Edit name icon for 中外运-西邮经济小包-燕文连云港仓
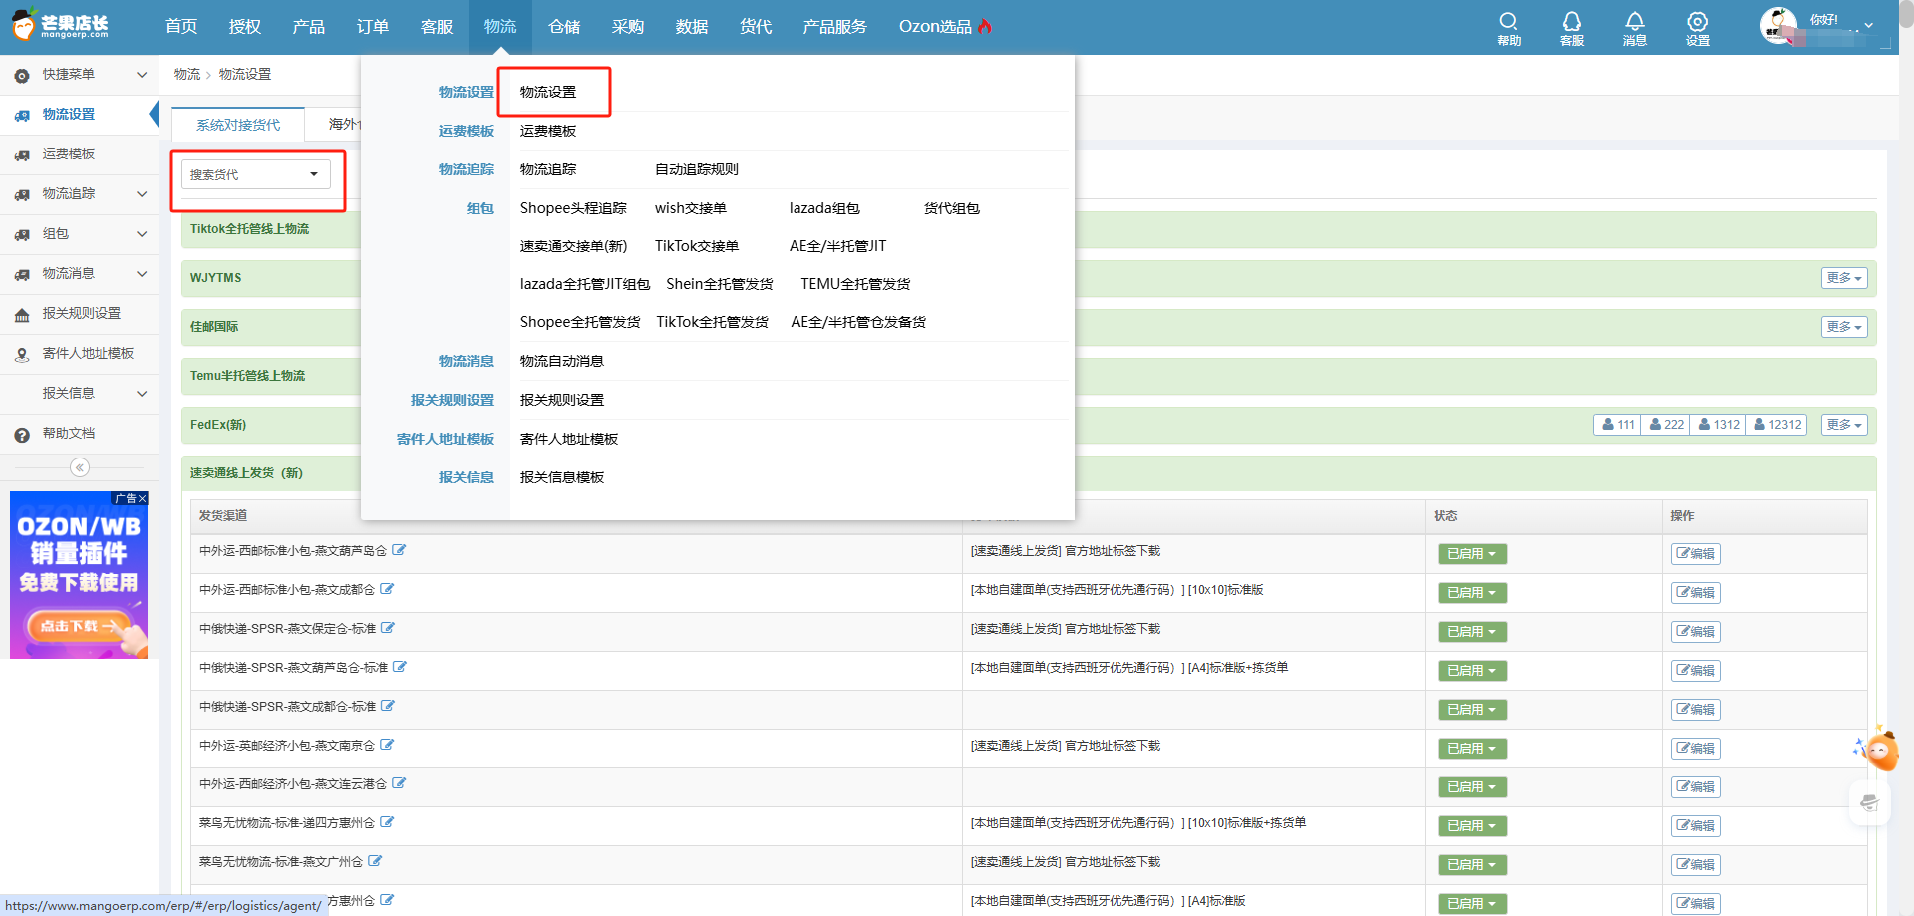 pyautogui.click(x=399, y=783)
